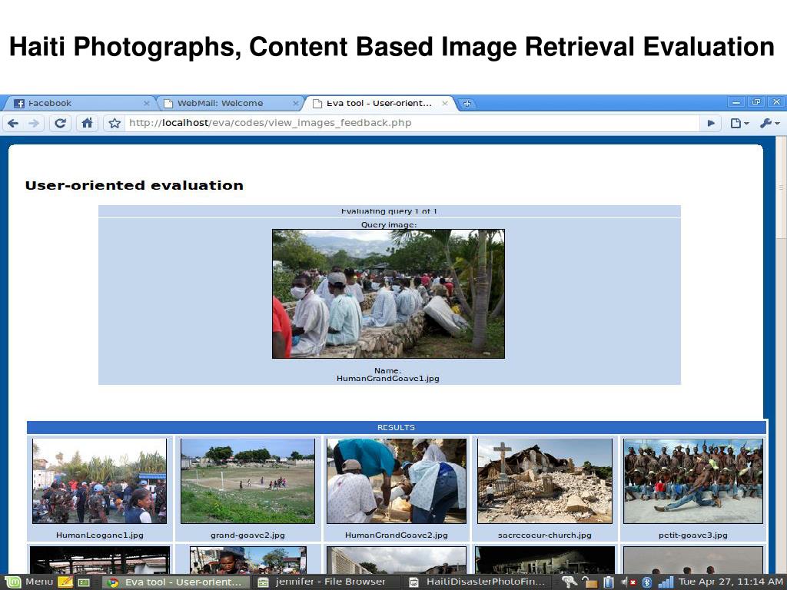Close the Facebook tab
Image resolution: width=787 pixels, height=590 pixels.
(147, 104)
